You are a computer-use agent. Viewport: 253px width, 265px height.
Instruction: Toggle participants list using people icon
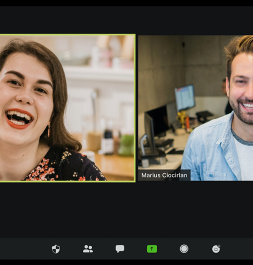(88, 249)
